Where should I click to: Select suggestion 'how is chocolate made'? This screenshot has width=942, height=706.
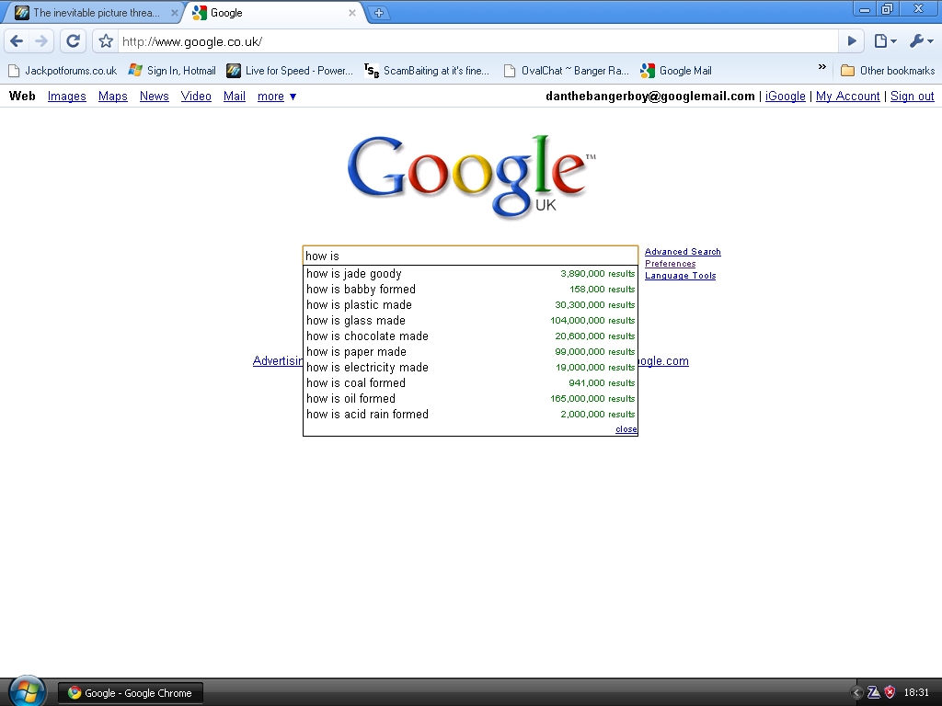[x=470, y=336]
